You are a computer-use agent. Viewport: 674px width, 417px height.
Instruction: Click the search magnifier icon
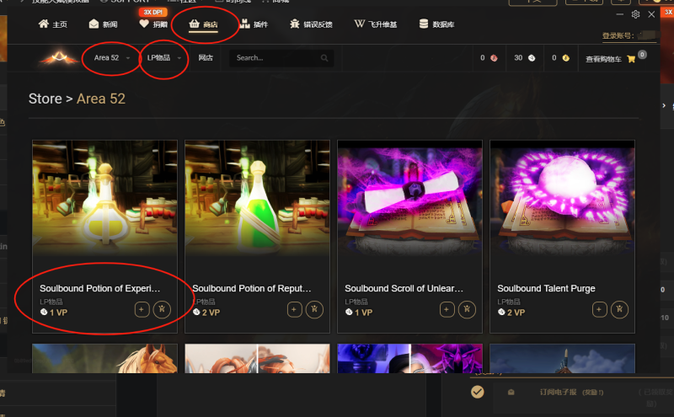[x=324, y=57]
